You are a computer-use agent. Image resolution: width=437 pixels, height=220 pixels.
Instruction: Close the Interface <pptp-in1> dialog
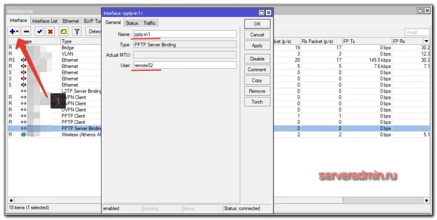coord(268,12)
